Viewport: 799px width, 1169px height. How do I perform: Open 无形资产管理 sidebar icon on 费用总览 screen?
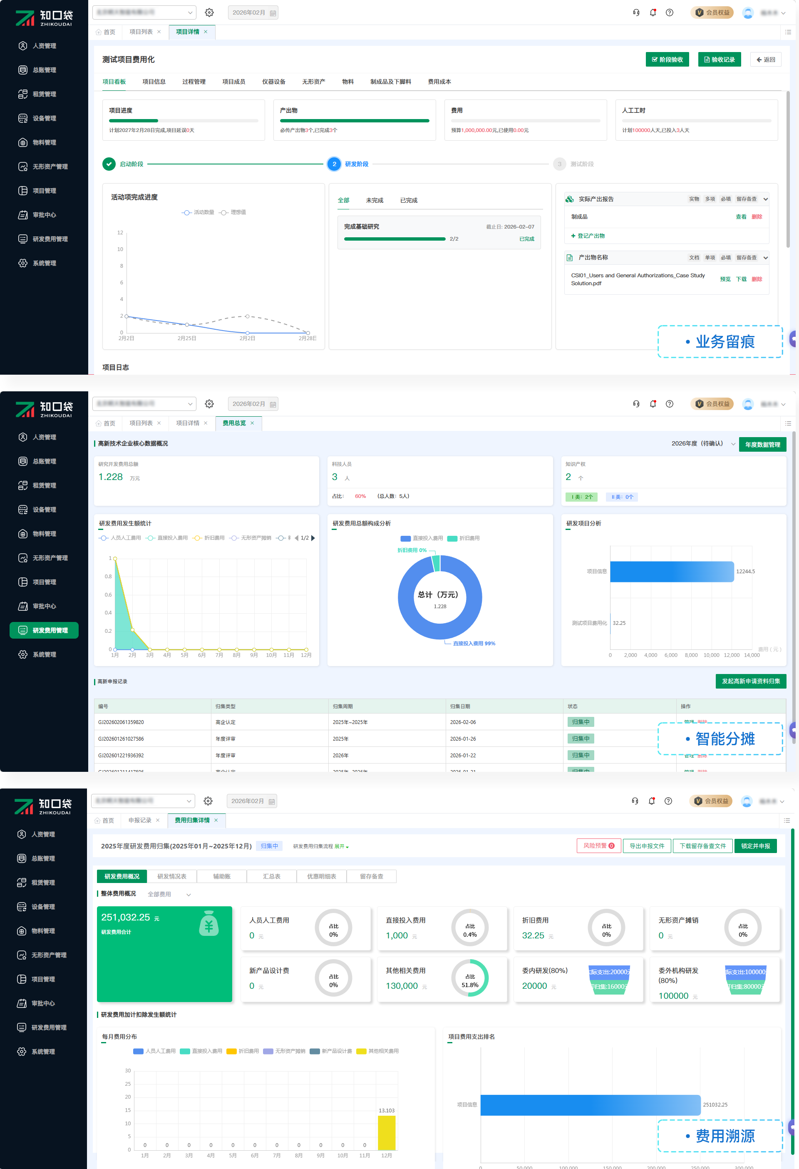pos(22,558)
